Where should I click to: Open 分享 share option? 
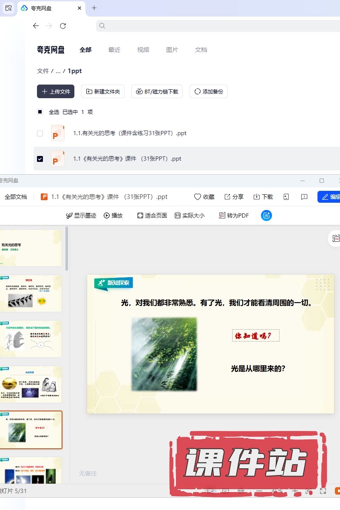point(227,197)
